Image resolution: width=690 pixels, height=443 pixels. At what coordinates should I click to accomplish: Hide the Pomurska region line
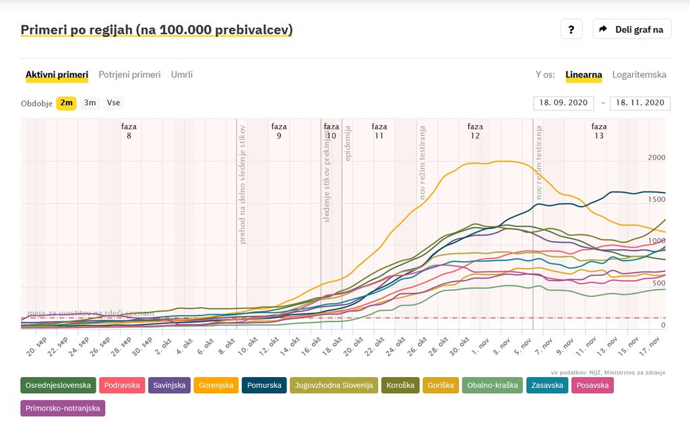(264, 386)
